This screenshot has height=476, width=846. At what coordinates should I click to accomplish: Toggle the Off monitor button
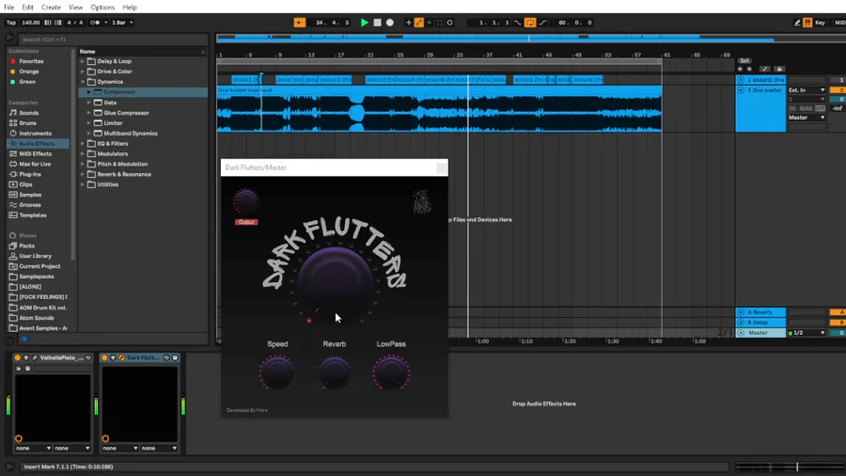coord(820,108)
